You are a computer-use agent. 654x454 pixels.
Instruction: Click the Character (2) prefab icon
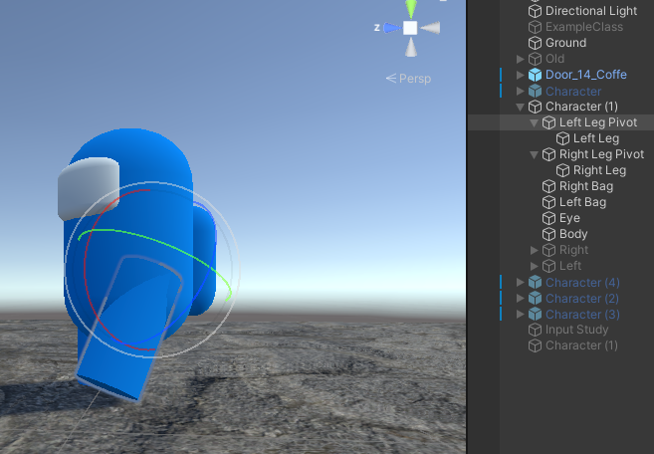tap(535, 299)
